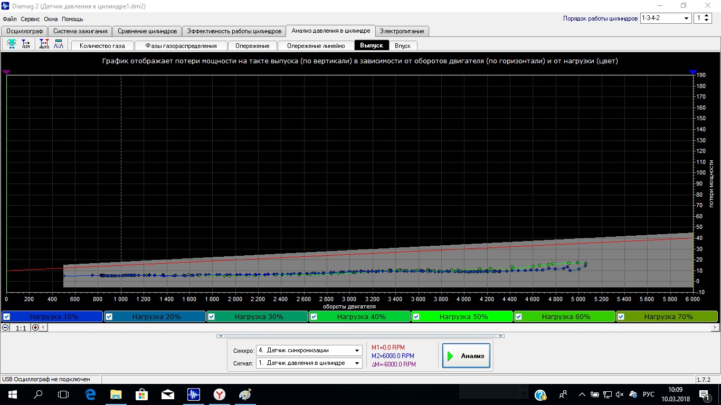Viewport: 721px width, 405px height.
Task: Open File Explorer from the taskbar
Action: coord(116,394)
